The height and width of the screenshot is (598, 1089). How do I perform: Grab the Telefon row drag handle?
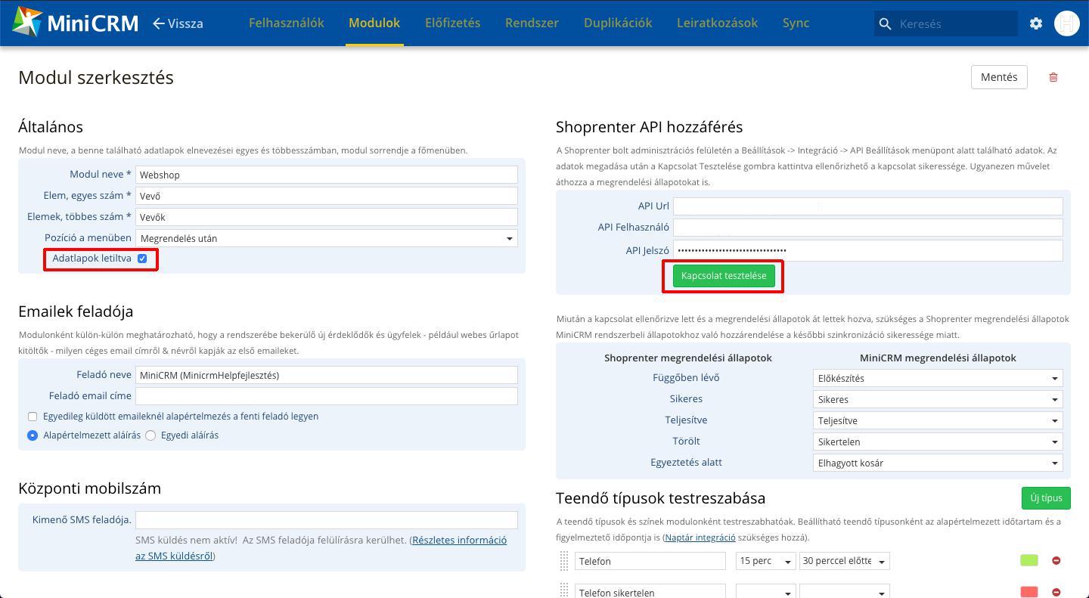click(563, 561)
